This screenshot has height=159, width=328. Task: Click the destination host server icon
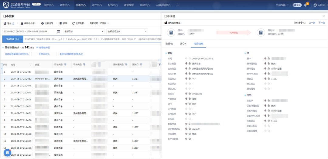pyautogui.click(x=261, y=32)
